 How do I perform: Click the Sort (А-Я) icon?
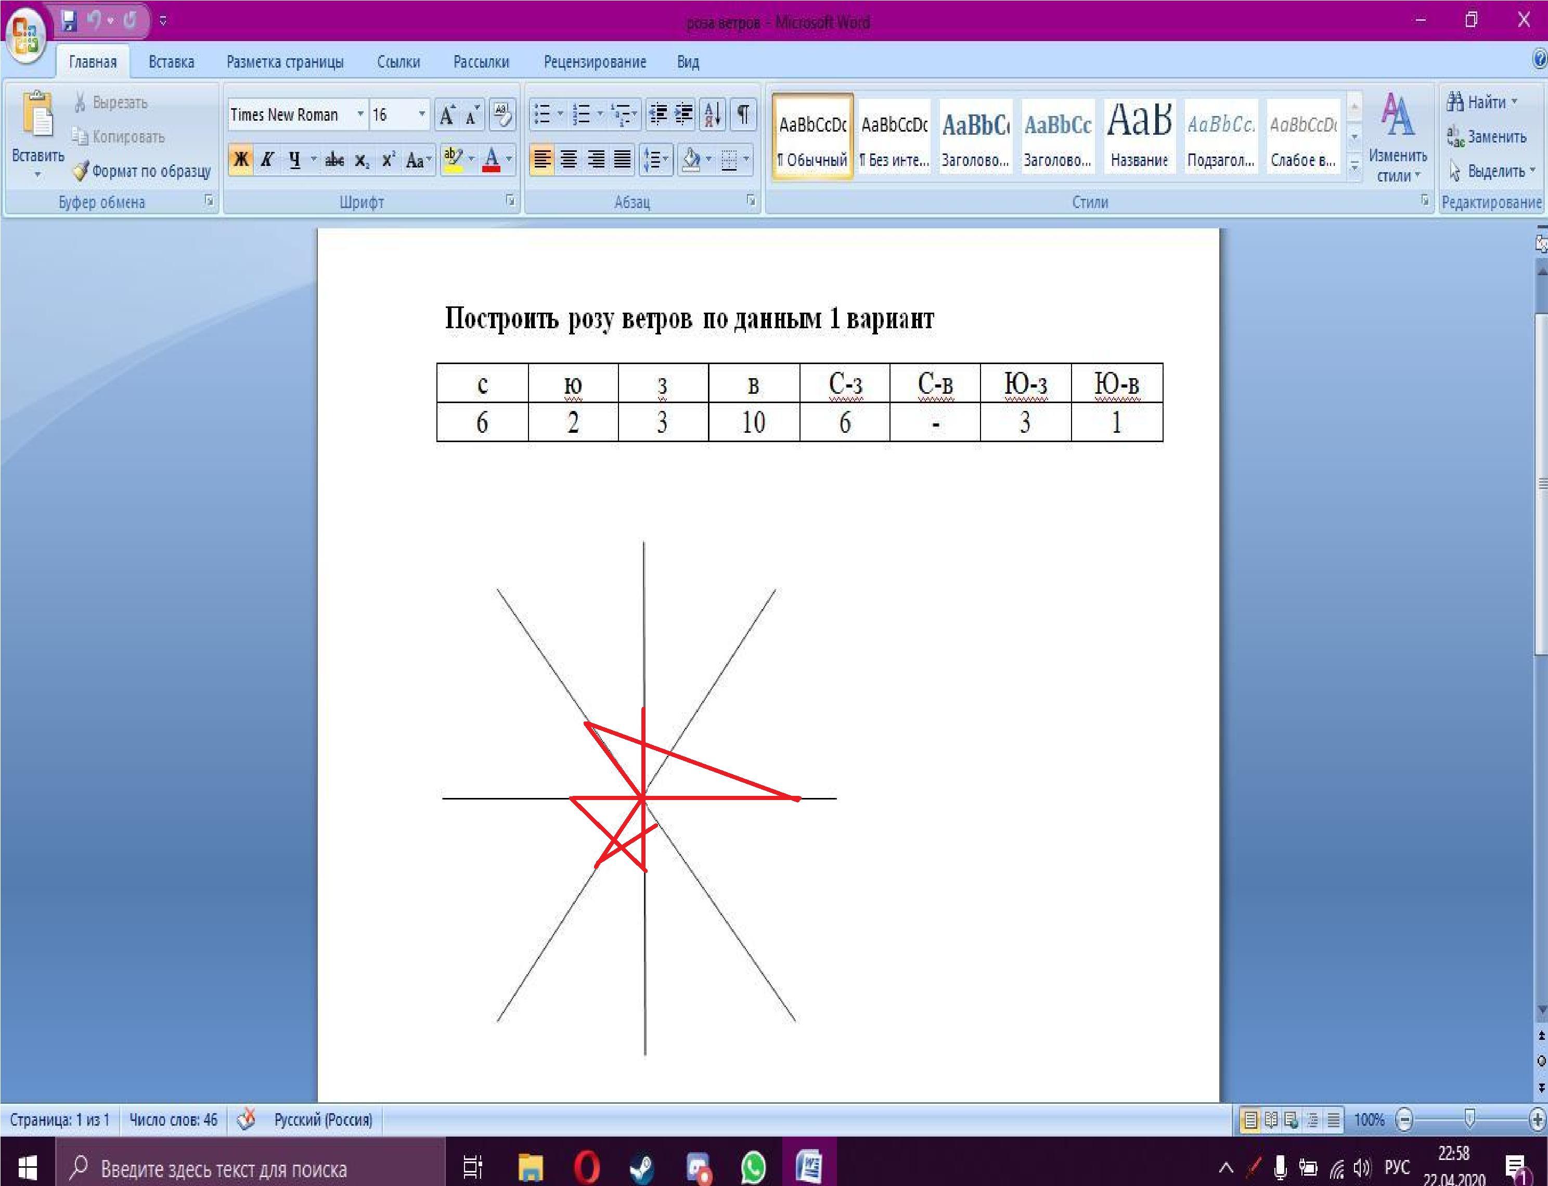[712, 114]
